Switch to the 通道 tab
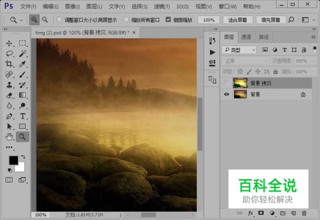 point(246,37)
